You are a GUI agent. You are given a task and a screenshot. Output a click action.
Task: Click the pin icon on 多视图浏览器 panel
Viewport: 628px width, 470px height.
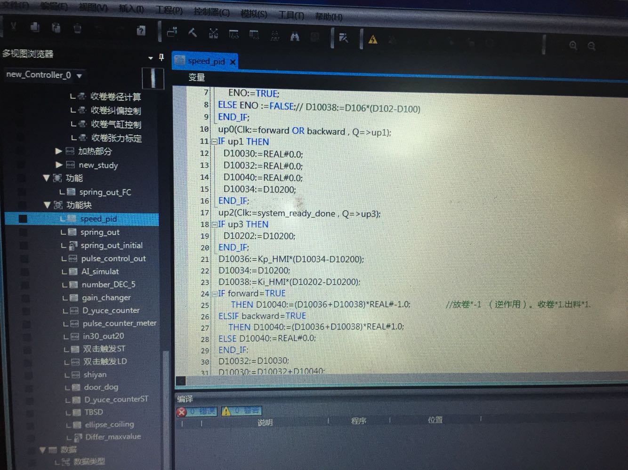(x=161, y=57)
